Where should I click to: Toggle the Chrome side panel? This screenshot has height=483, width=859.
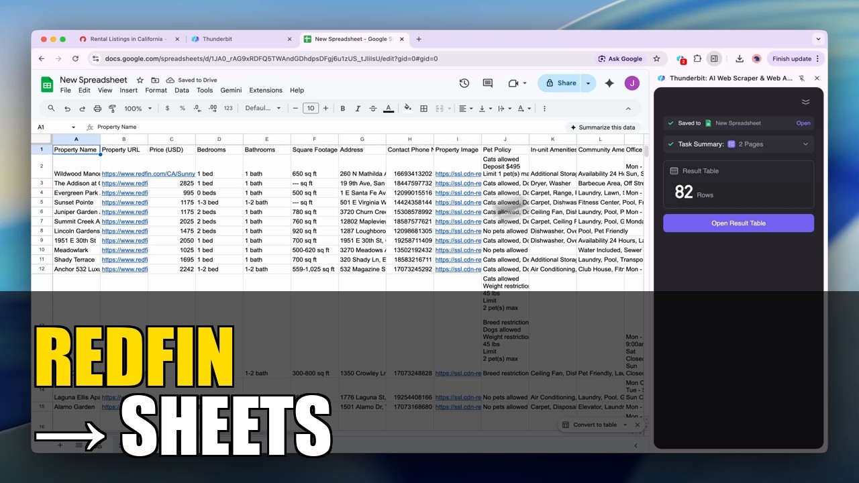click(714, 58)
